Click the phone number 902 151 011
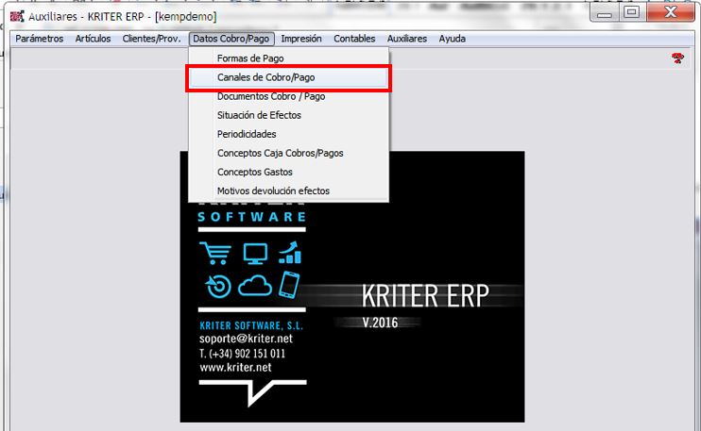 coord(260,354)
